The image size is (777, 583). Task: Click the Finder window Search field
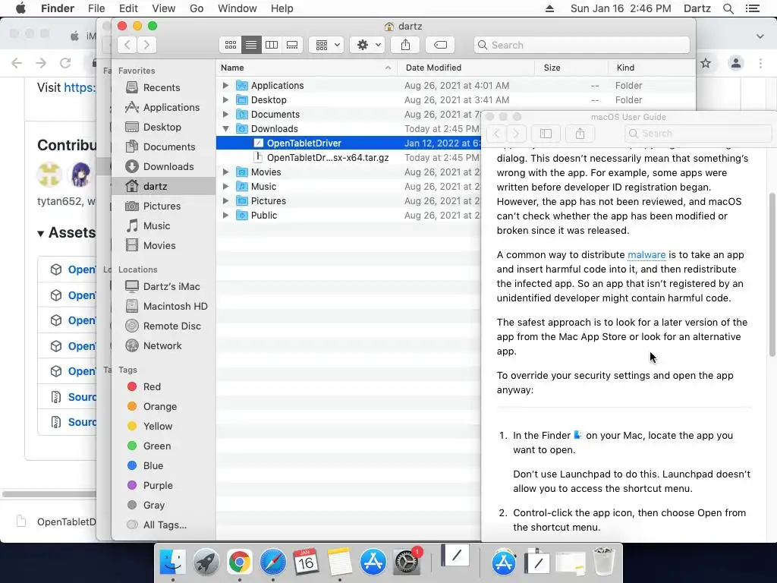pyautogui.click(x=582, y=45)
